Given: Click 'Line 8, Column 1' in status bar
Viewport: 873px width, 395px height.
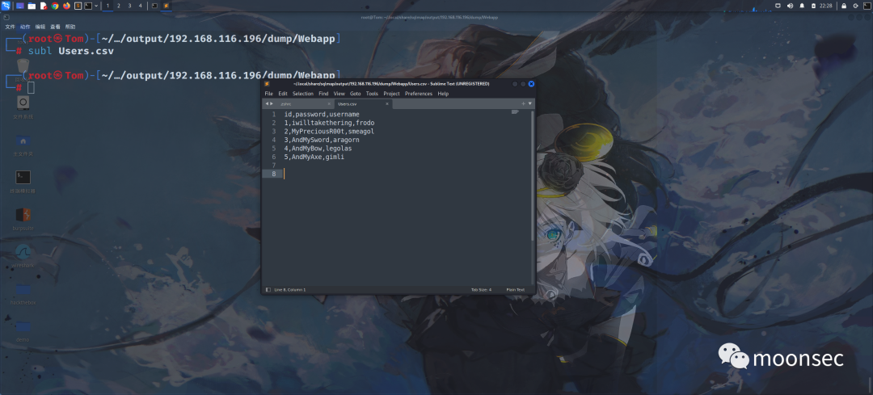Looking at the screenshot, I should coord(290,290).
